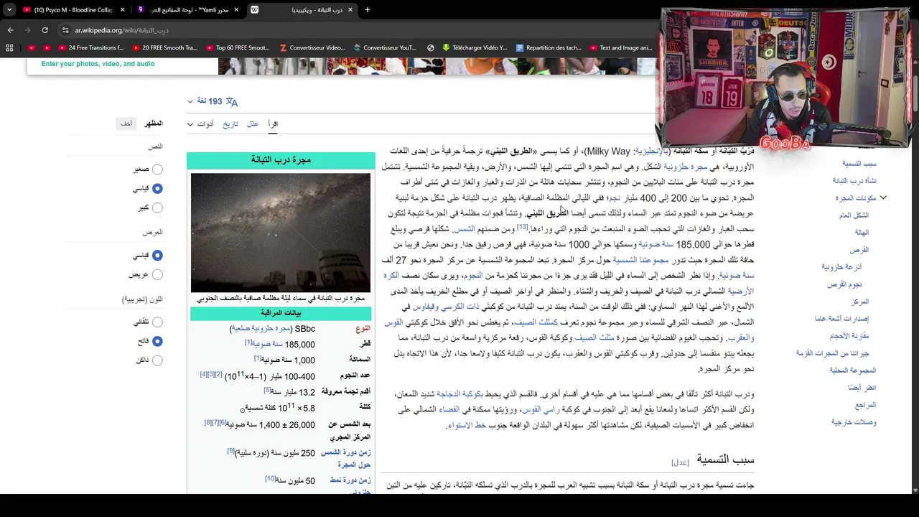Screen dimensions: 919x517
Task: Open the 'Text and Image ani...' bookmark
Action: [621, 48]
